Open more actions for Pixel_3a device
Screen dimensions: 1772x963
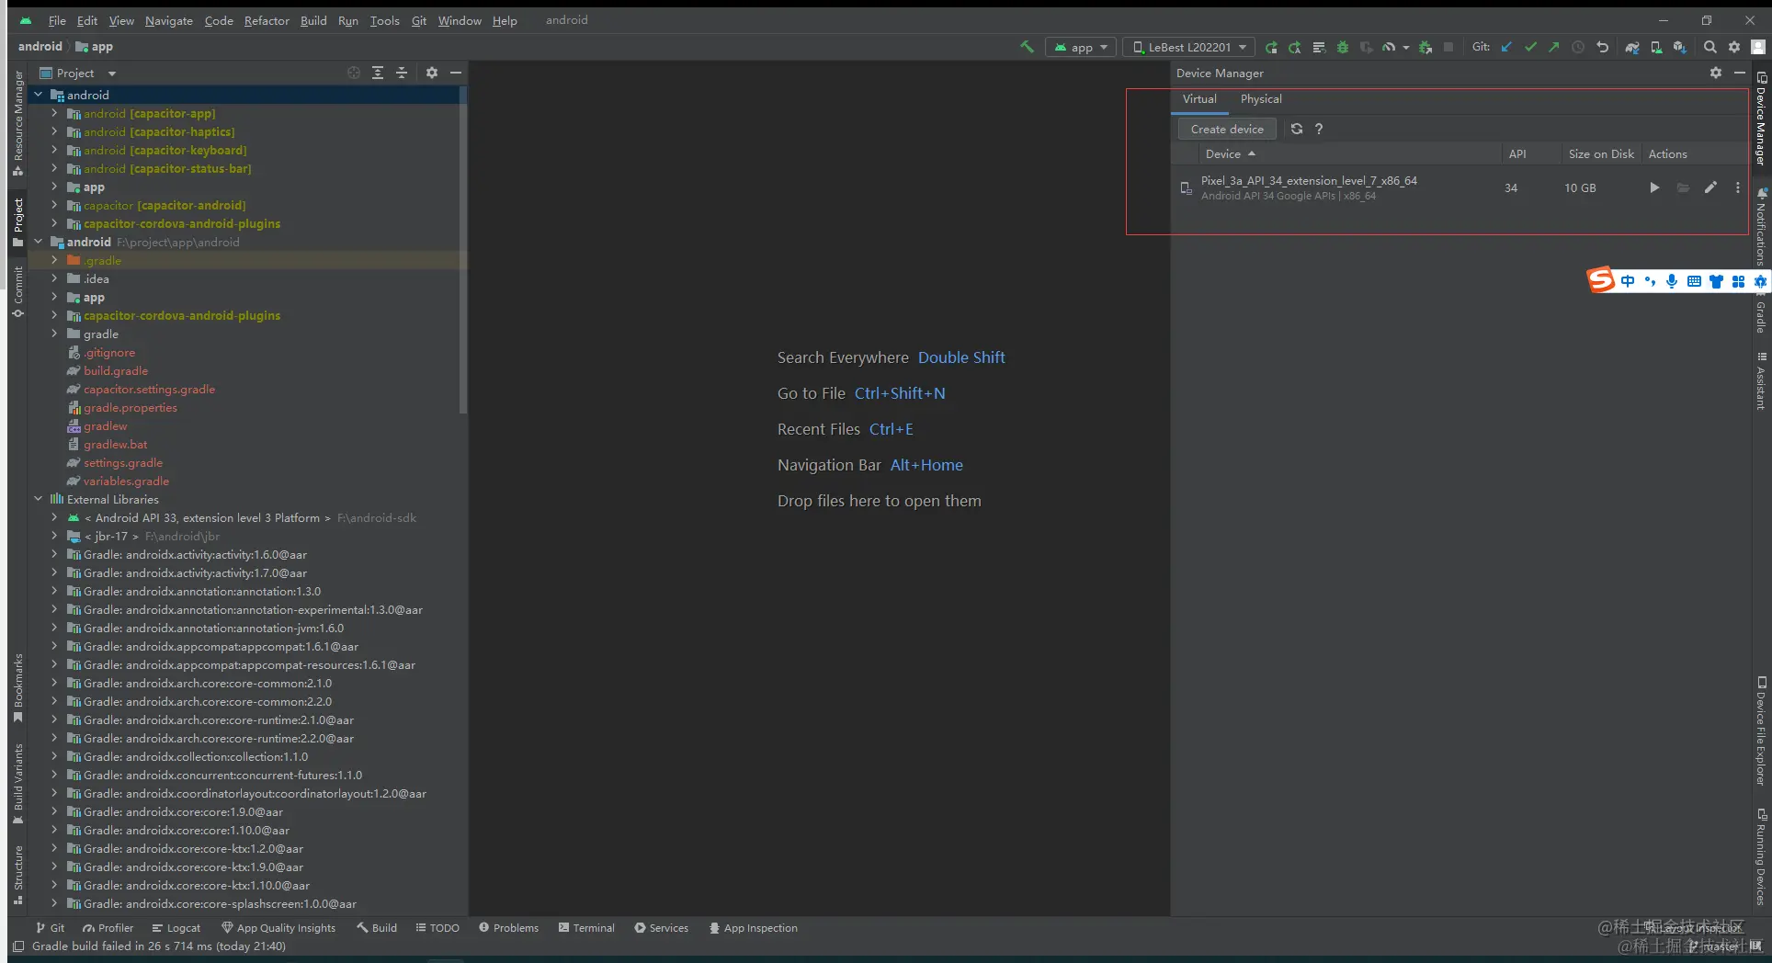tap(1737, 187)
